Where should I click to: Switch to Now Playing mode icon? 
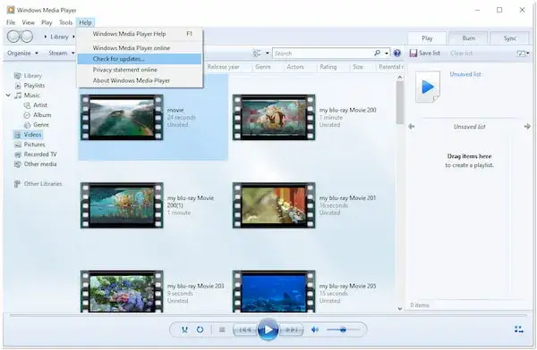pyautogui.click(x=519, y=329)
